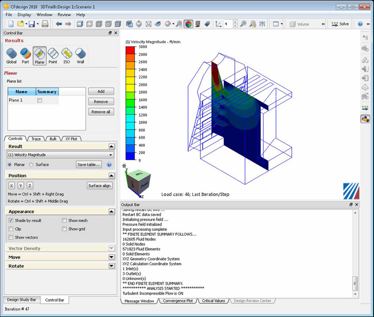This screenshot has width=374, height=317.
Task: Open the window layout dropdown arrow
Action: 281,24
